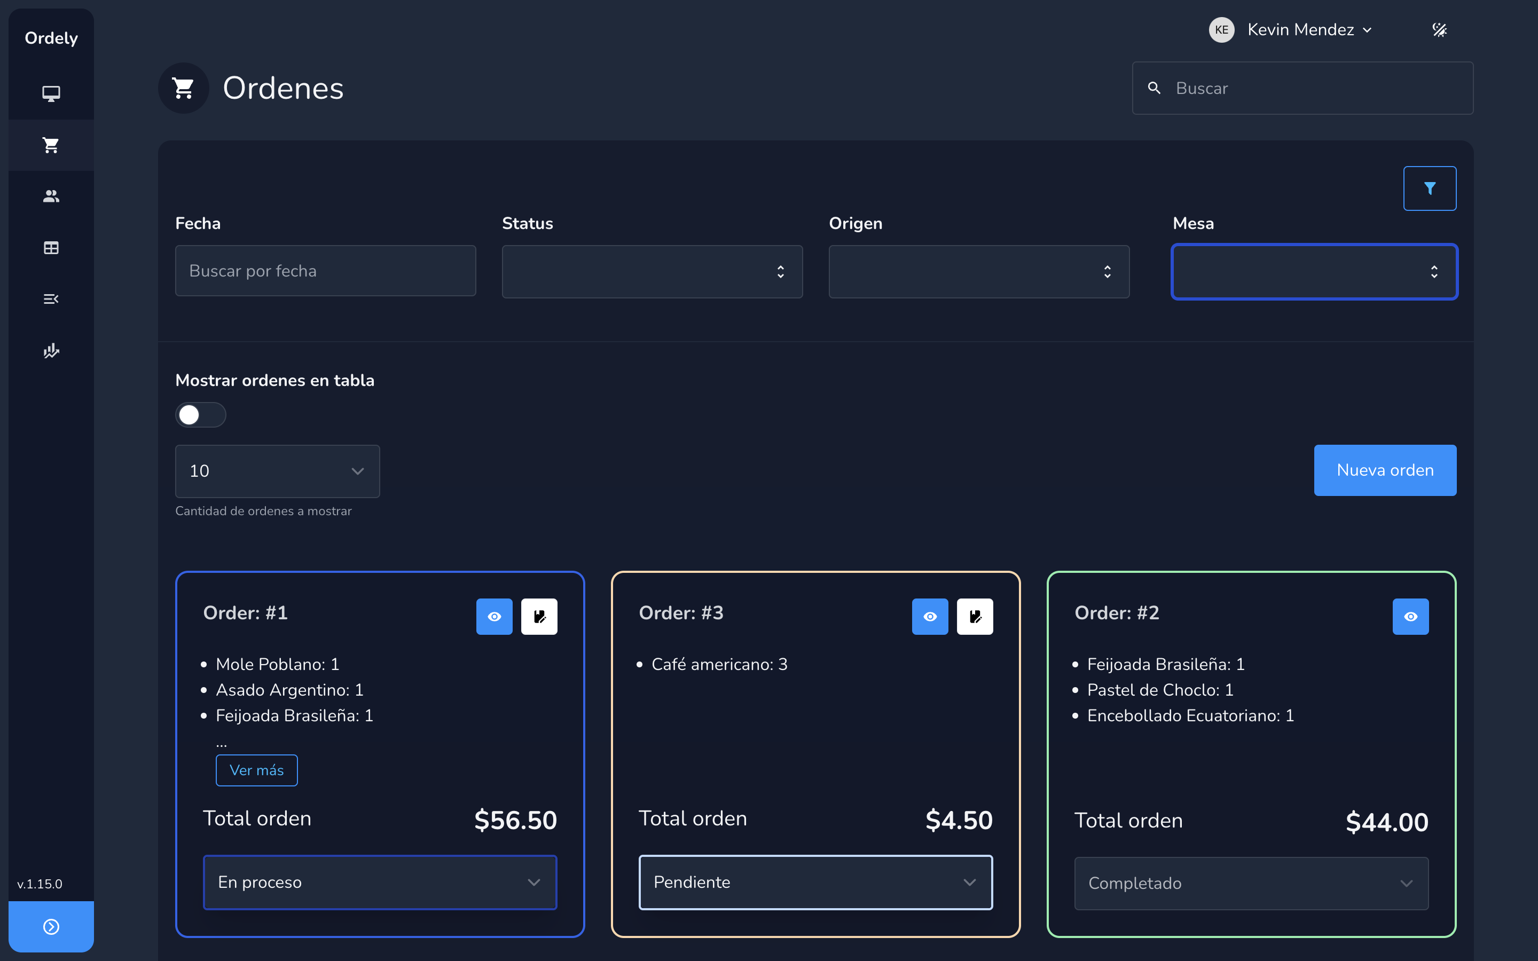Open the Status filter dropdown
Screen dimensions: 1538x961
click(x=652, y=272)
